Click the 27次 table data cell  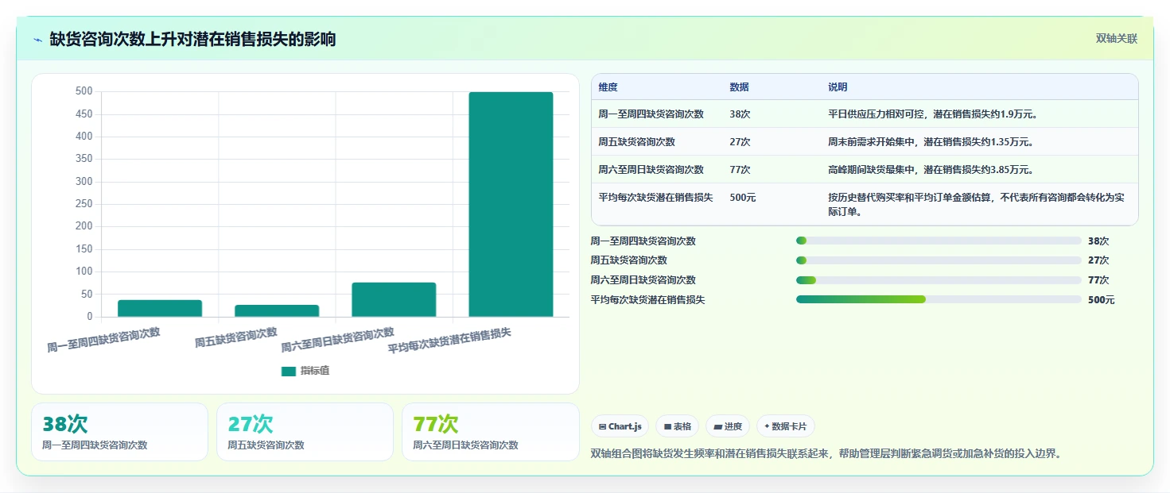click(x=740, y=142)
